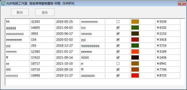The width and height of the screenshot is (187, 90).
Task: Click the zzzzzzzzz cell
Action: (92, 75)
